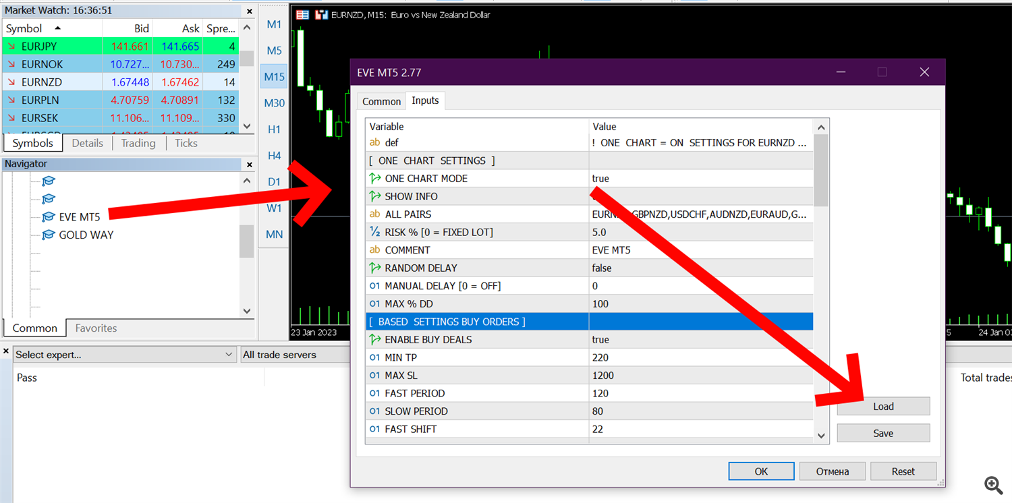Image resolution: width=1012 pixels, height=503 pixels.
Task: Select the EURPLN row in Market Watch
Action: tap(121, 100)
